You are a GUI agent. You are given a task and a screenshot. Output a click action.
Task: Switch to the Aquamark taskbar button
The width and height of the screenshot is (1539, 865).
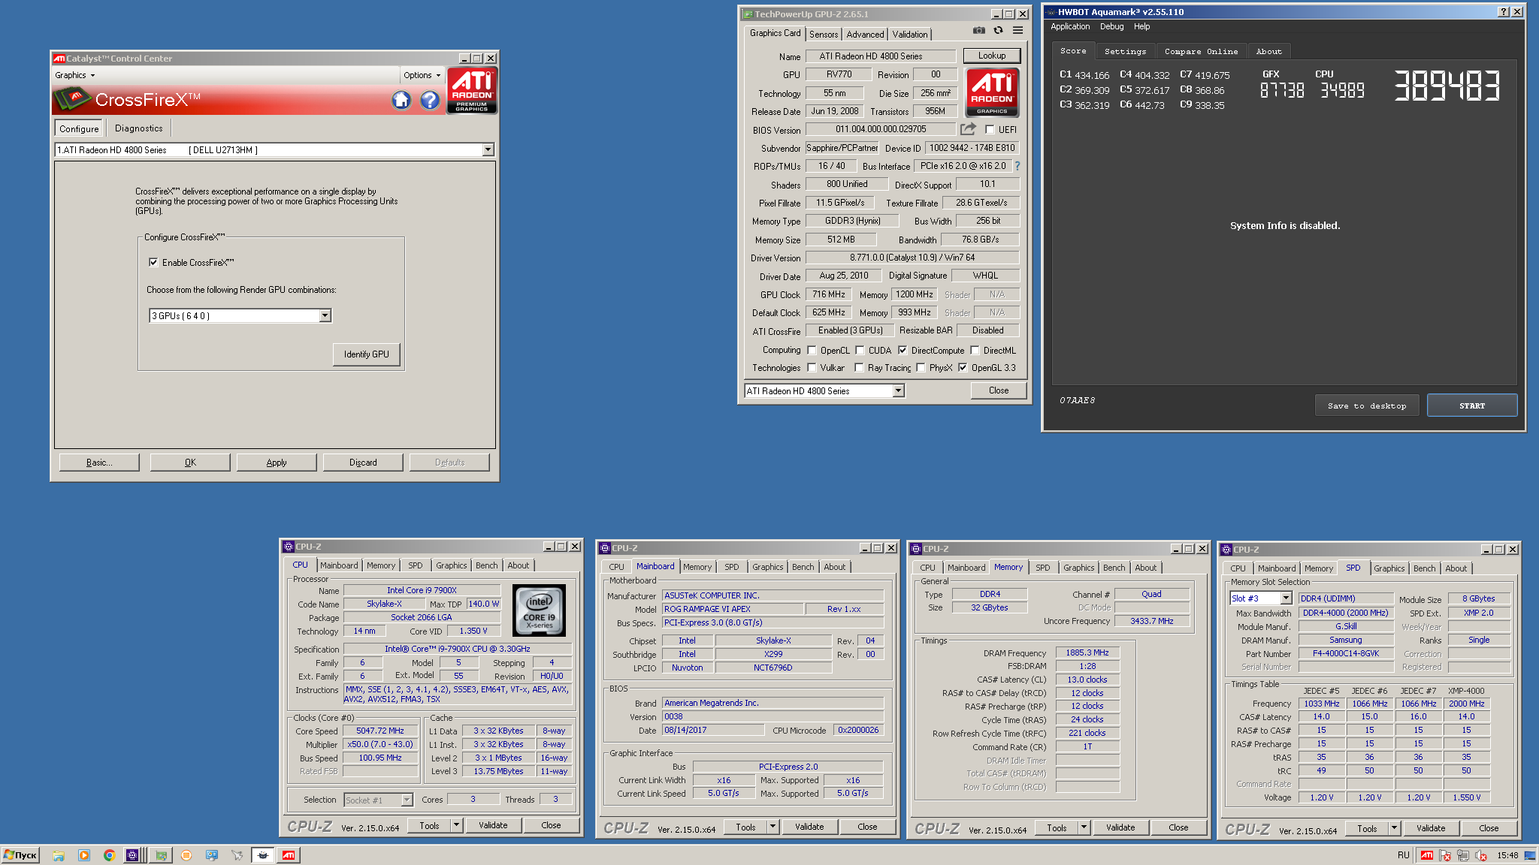tap(263, 855)
